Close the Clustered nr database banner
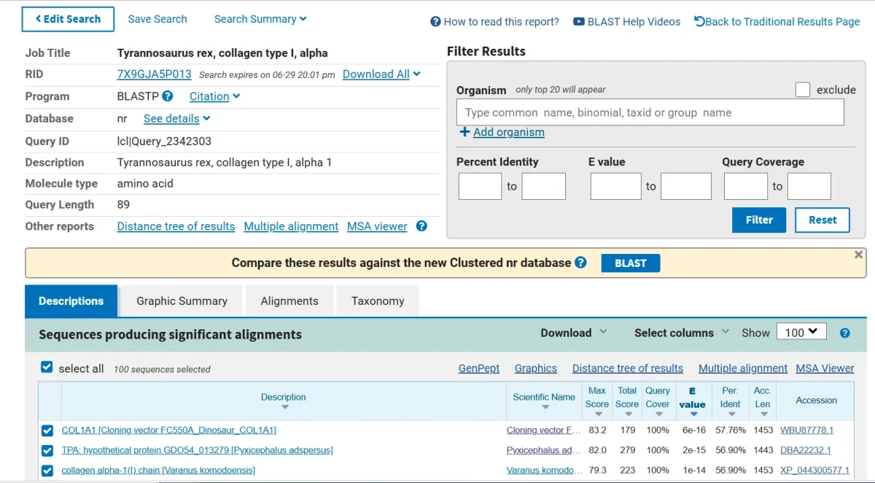Viewport: 875px width, 483px height. click(858, 255)
